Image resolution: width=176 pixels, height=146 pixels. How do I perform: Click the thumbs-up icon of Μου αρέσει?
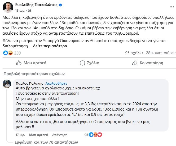pos(19,63)
